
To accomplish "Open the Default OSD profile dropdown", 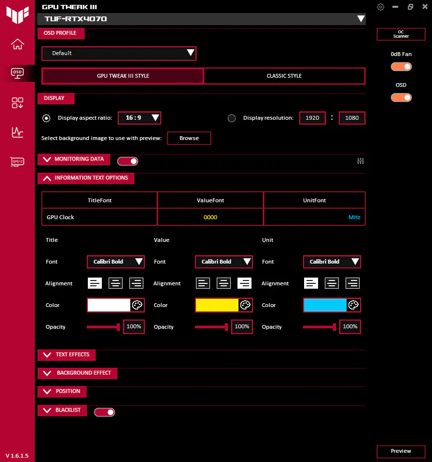I will tap(119, 53).
